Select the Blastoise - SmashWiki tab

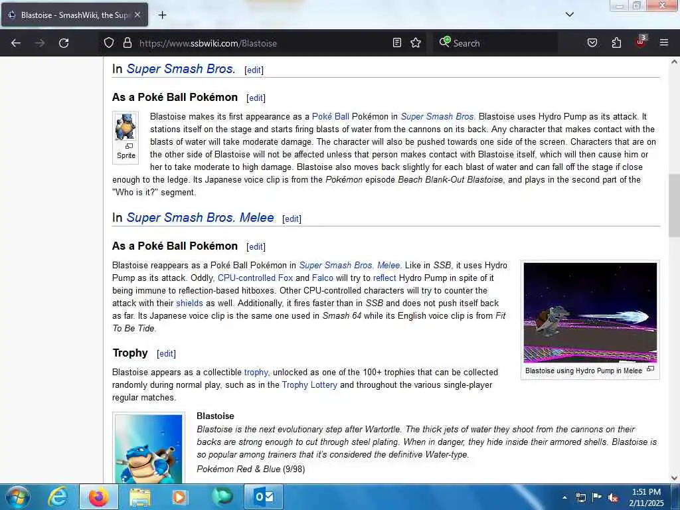tap(74, 15)
